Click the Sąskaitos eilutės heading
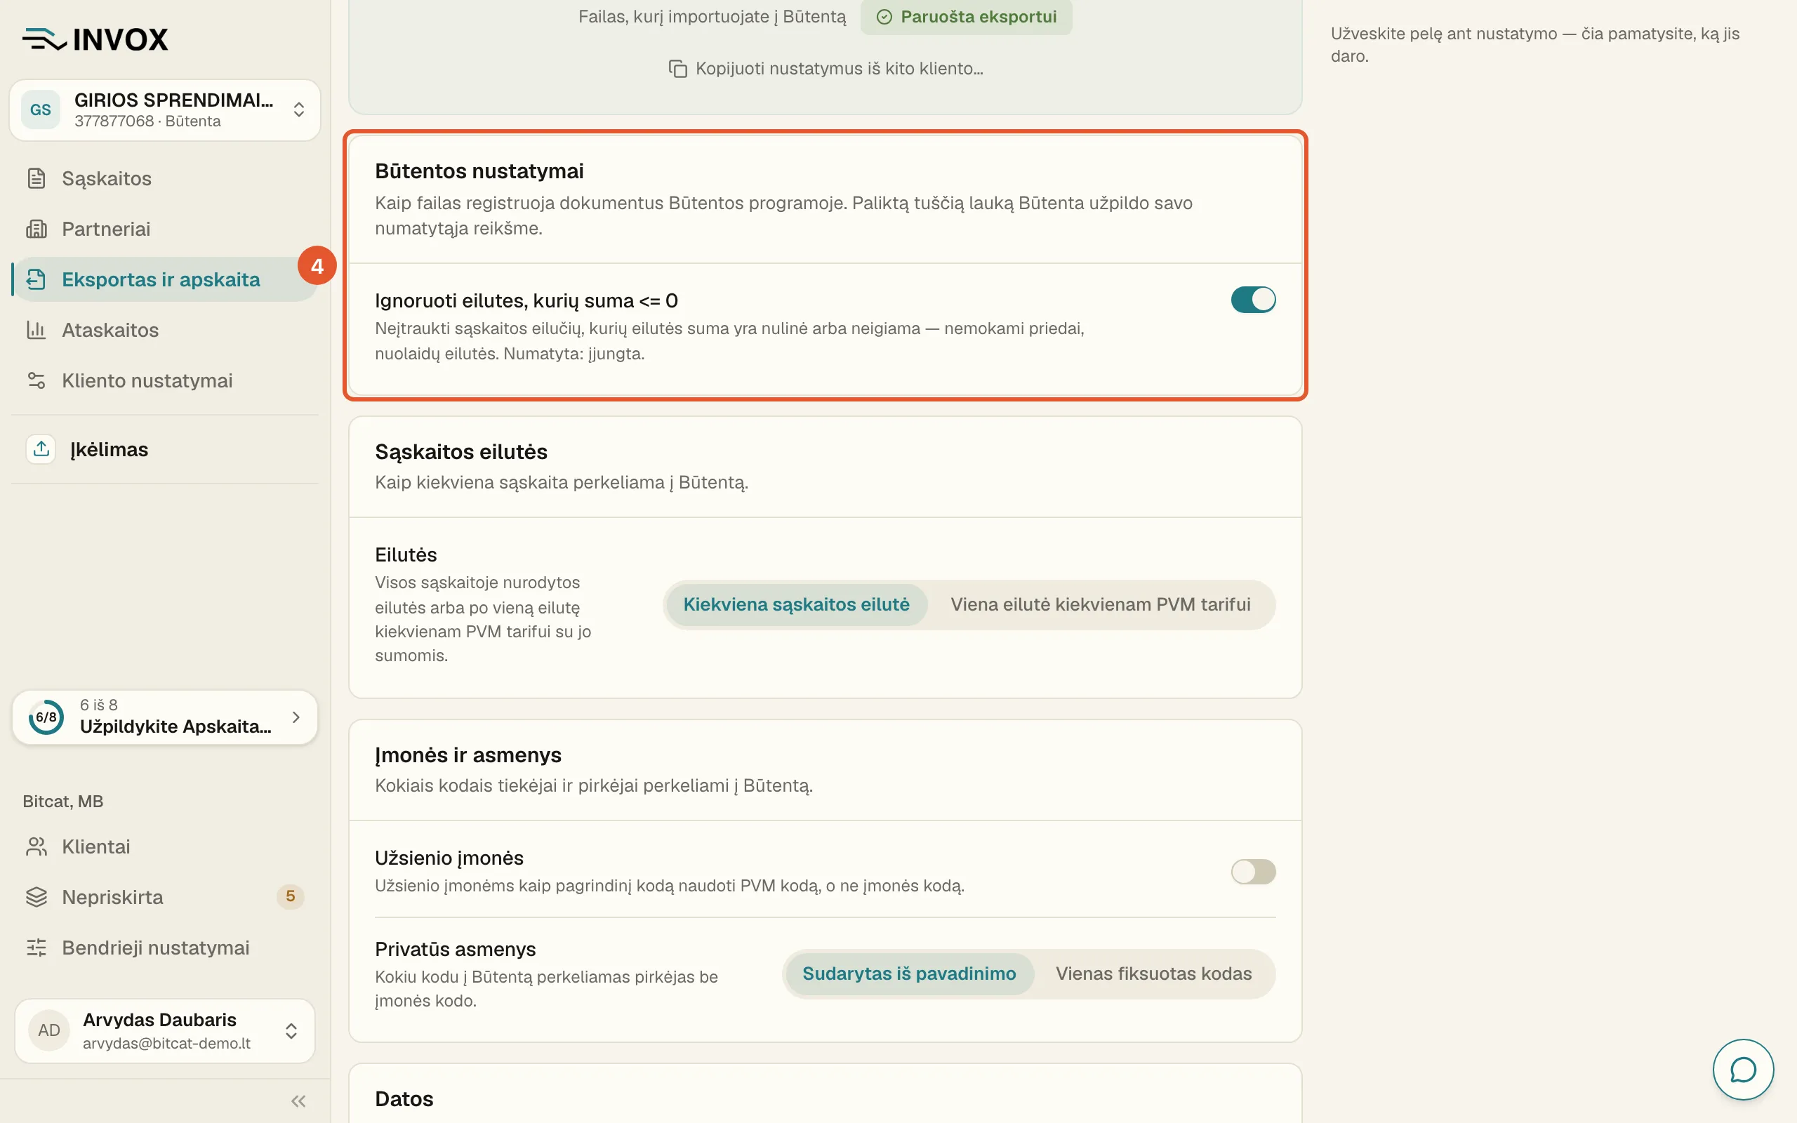 pos(461,451)
